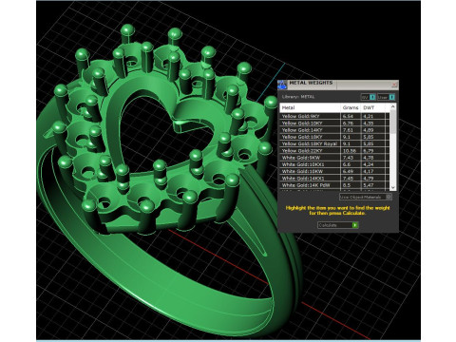
Task: Click grams value 7.61
Action: 348,130
